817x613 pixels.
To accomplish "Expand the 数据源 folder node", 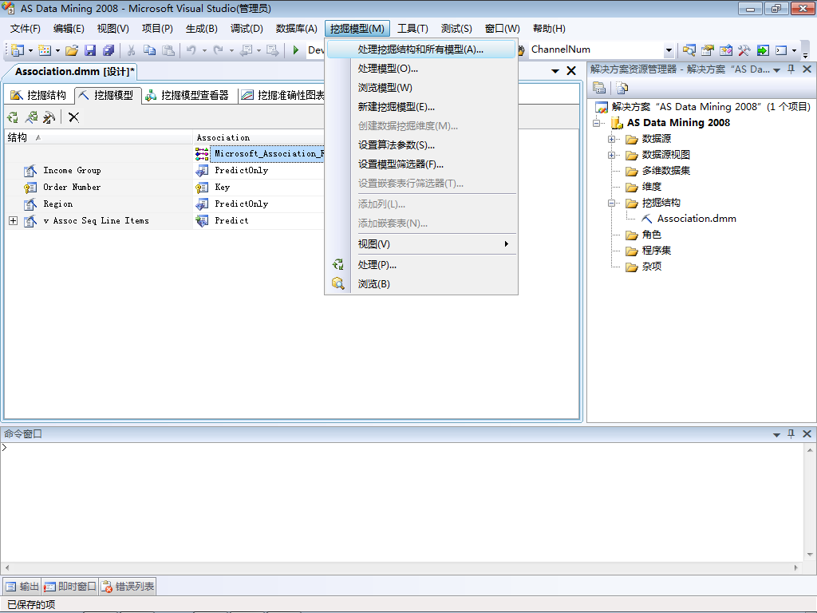I will pyautogui.click(x=611, y=139).
